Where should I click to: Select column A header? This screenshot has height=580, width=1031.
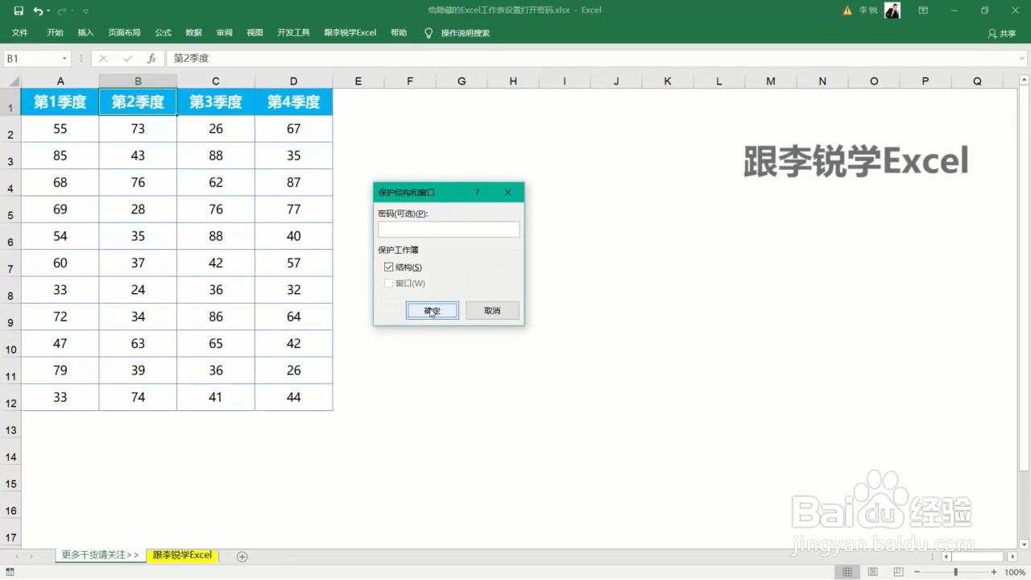(60, 81)
